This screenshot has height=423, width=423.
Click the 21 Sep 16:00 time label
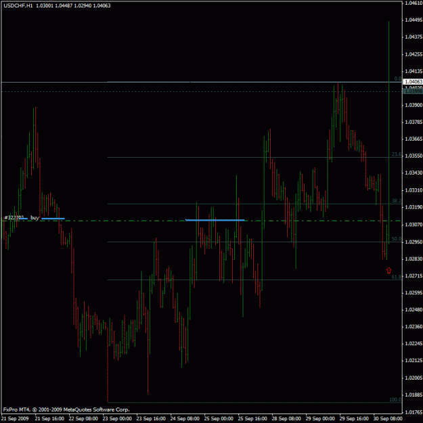click(x=49, y=418)
